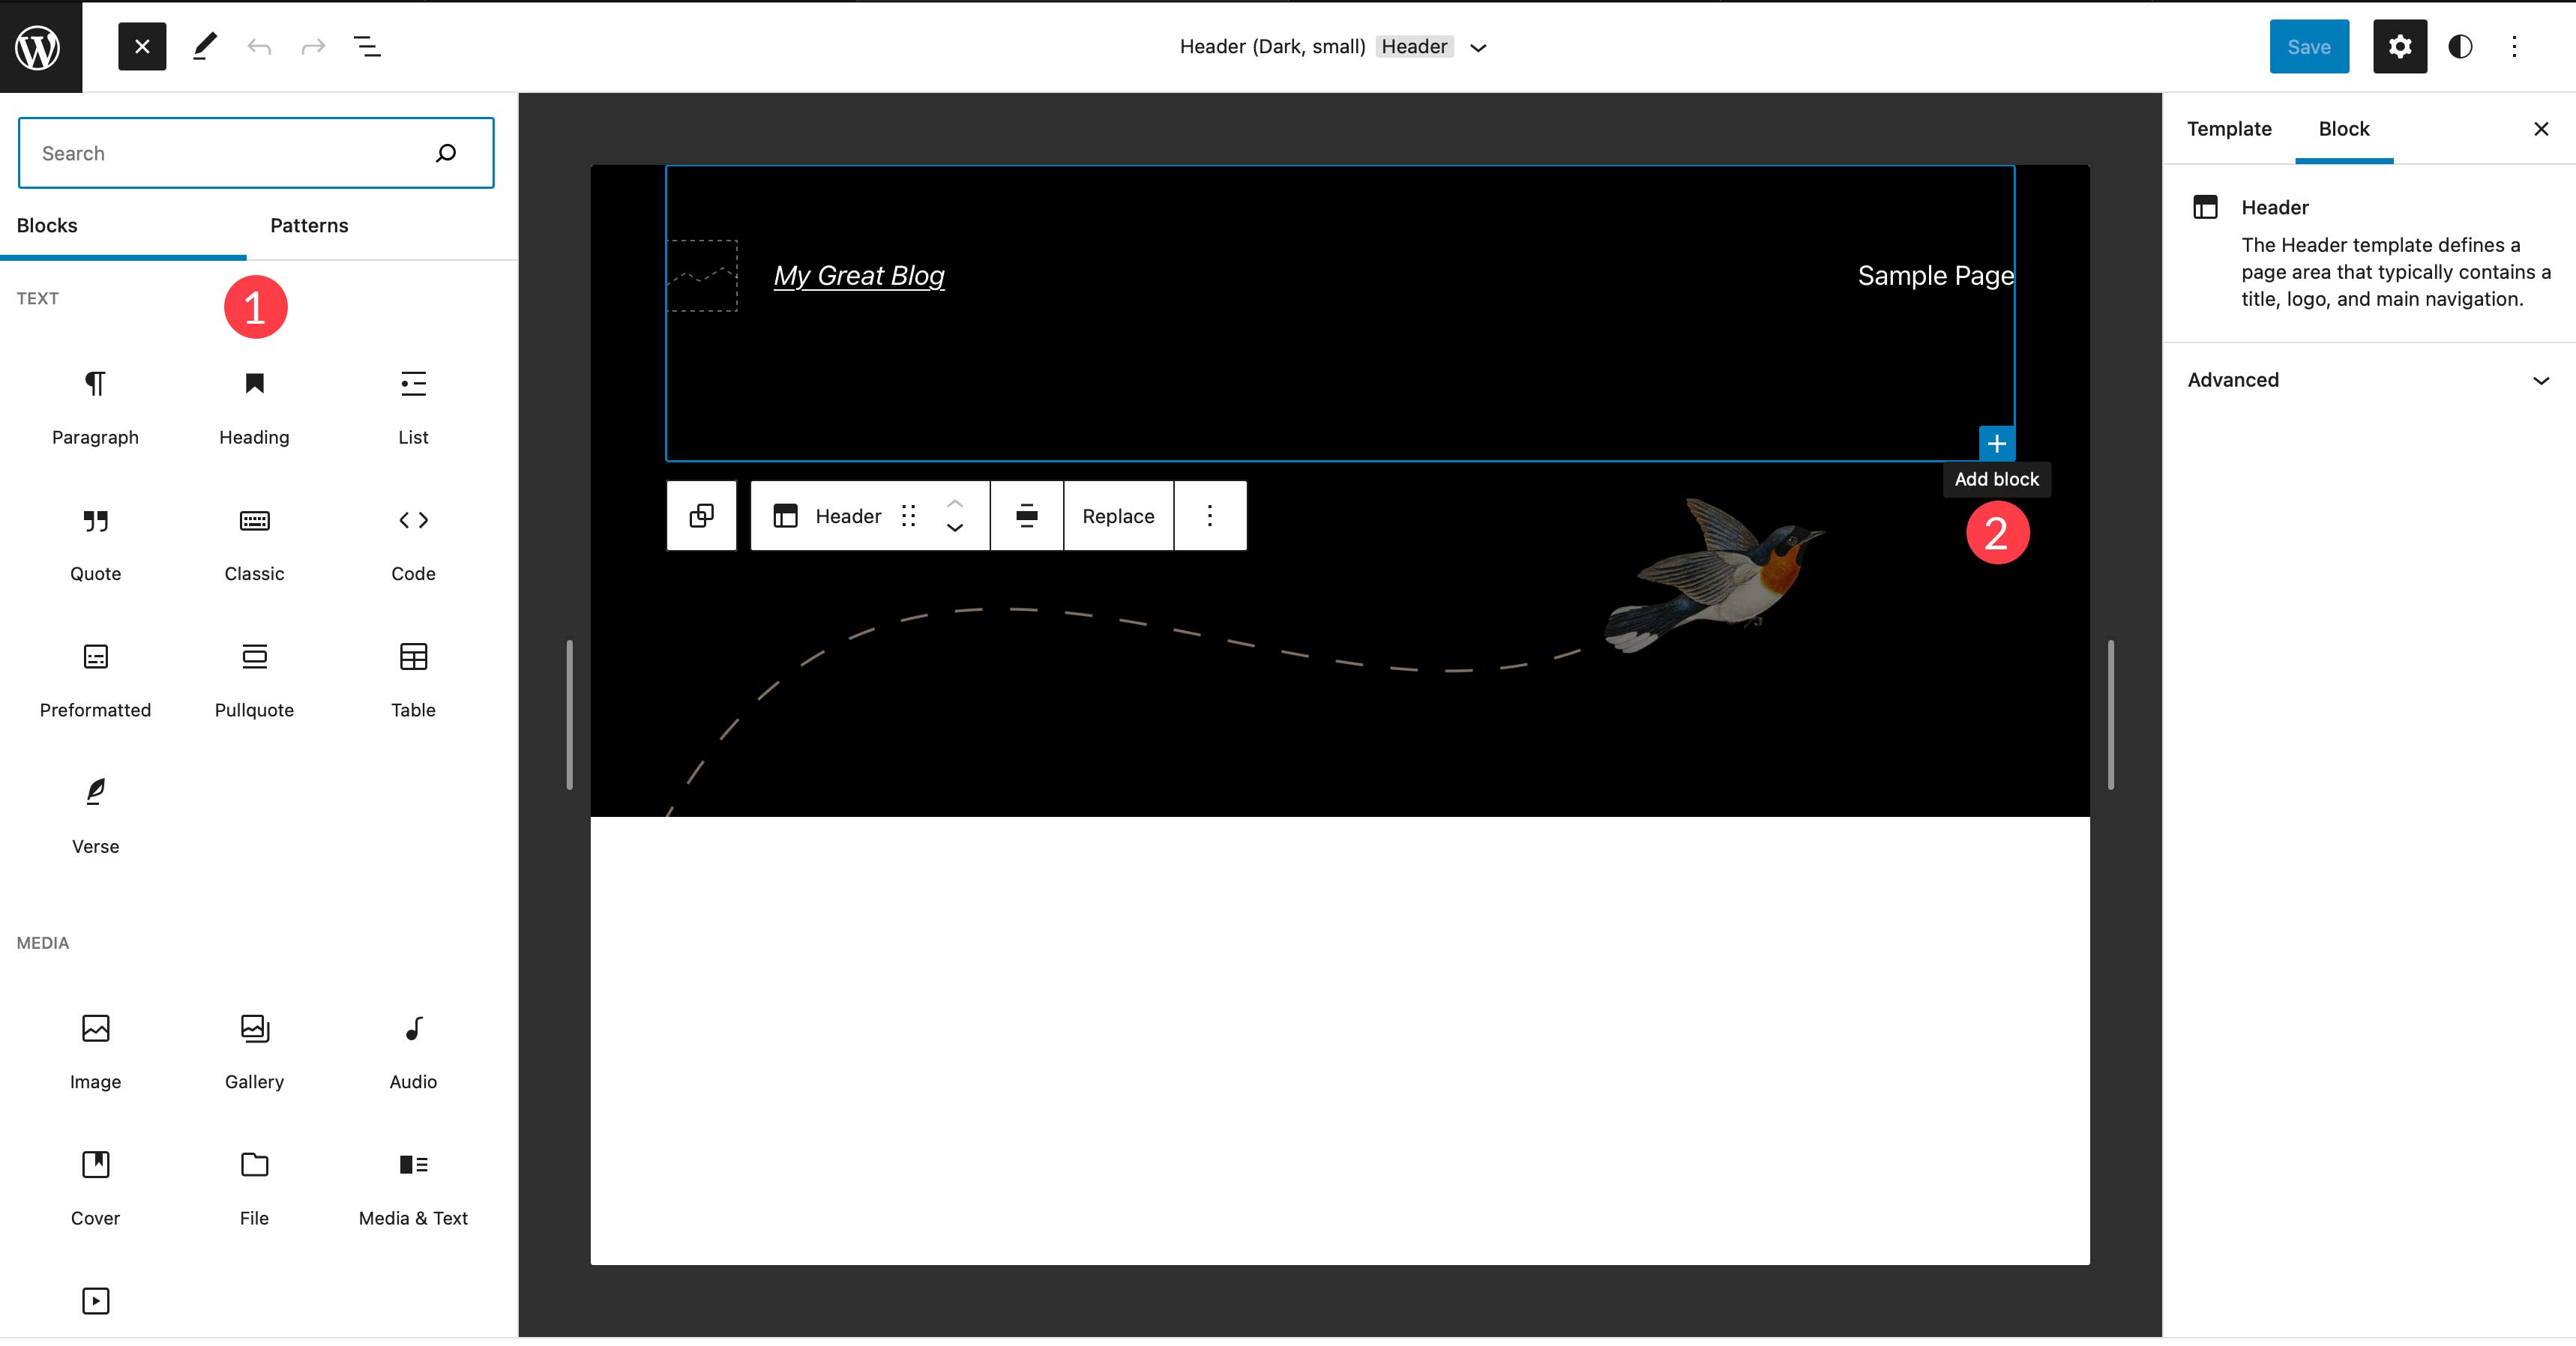The height and width of the screenshot is (1346, 2576).
Task: Select the Gallery block icon
Action: [x=254, y=1028]
